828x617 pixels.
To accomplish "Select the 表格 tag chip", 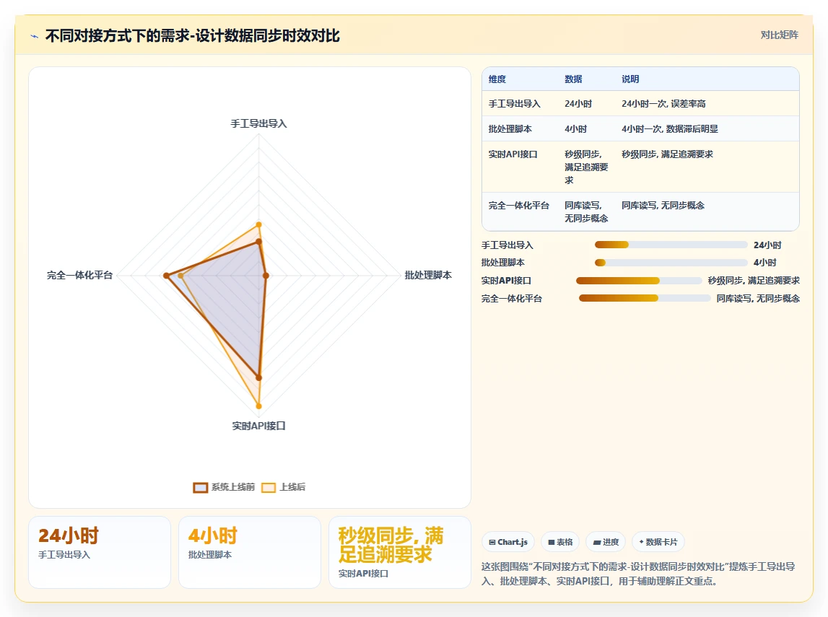I will (560, 542).
